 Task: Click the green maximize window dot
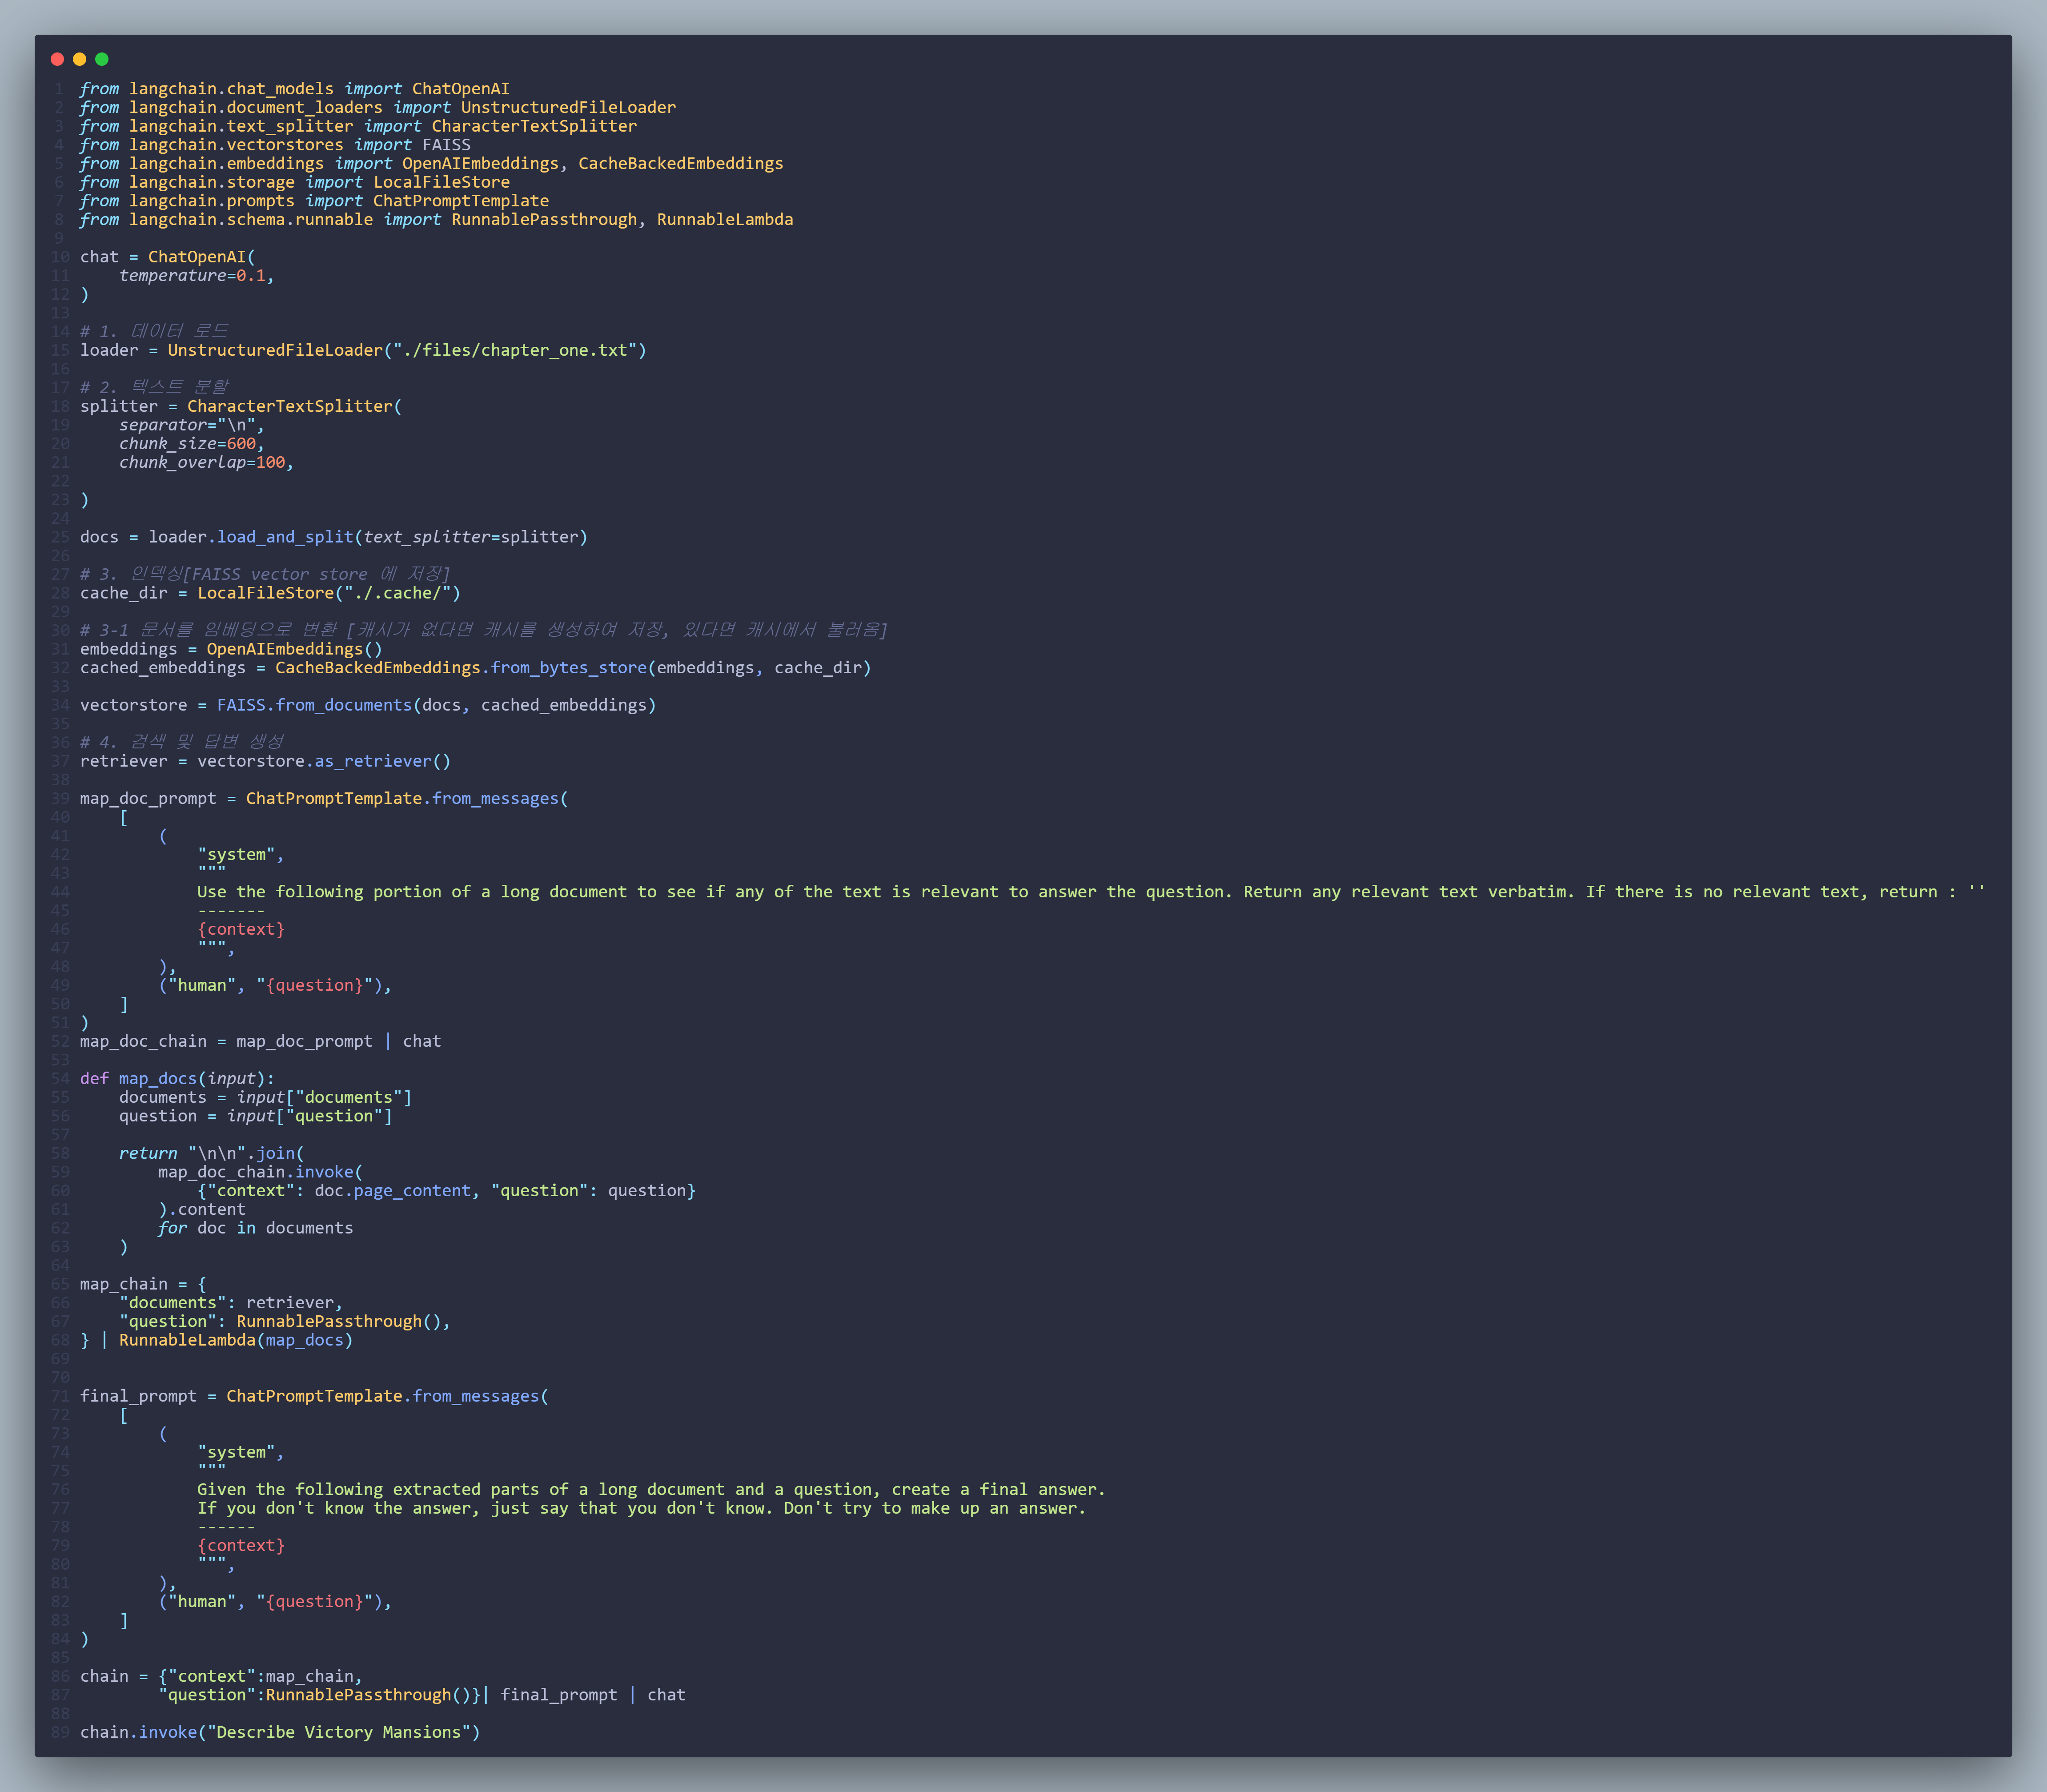[101, 59]
